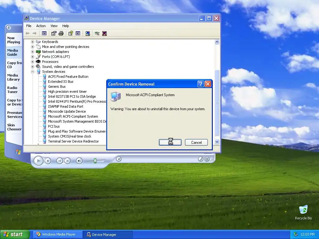Click scroll down arrow in Device Manager tree

pyautogui.click(x=217, y=142)
